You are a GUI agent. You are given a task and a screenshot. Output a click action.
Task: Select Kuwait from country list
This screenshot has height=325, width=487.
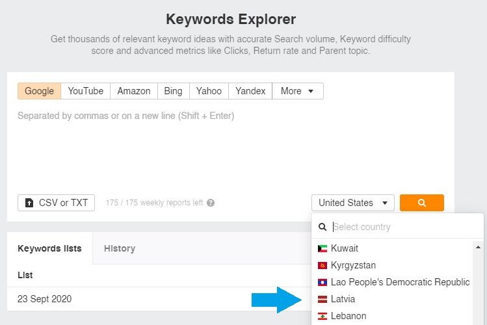(392, 248)
